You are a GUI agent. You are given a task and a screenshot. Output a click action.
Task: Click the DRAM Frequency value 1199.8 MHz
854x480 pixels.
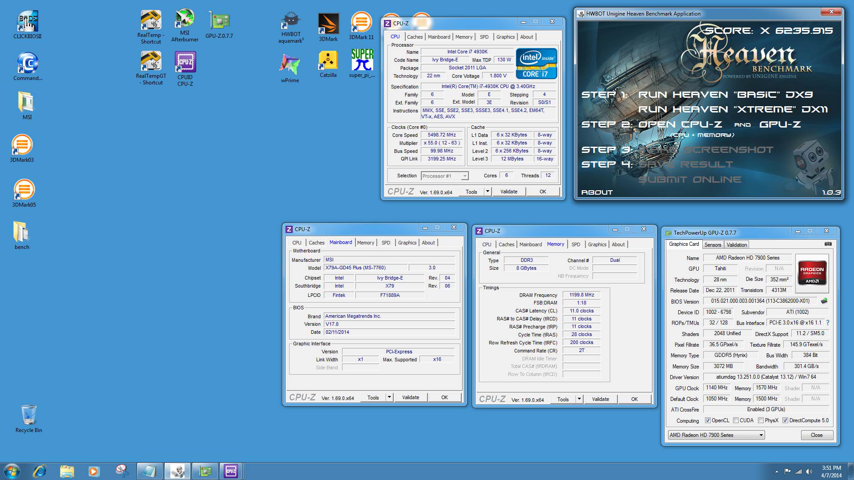point(581,295)
